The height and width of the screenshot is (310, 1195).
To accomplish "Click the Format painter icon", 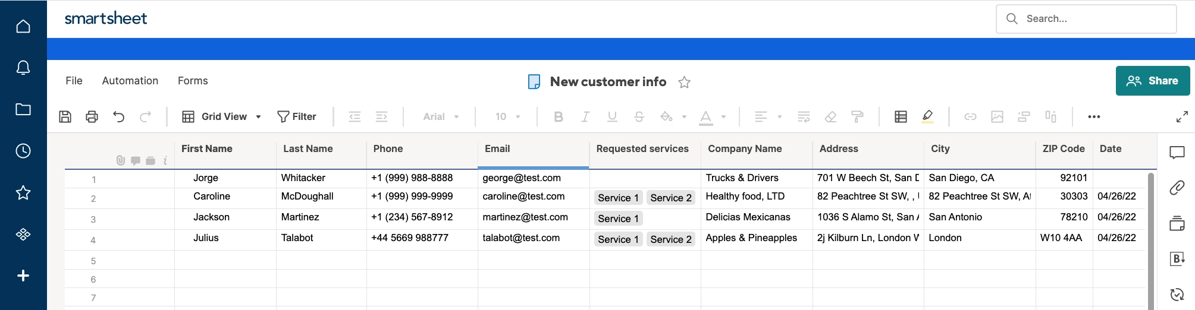I will (x=858, y=117).
